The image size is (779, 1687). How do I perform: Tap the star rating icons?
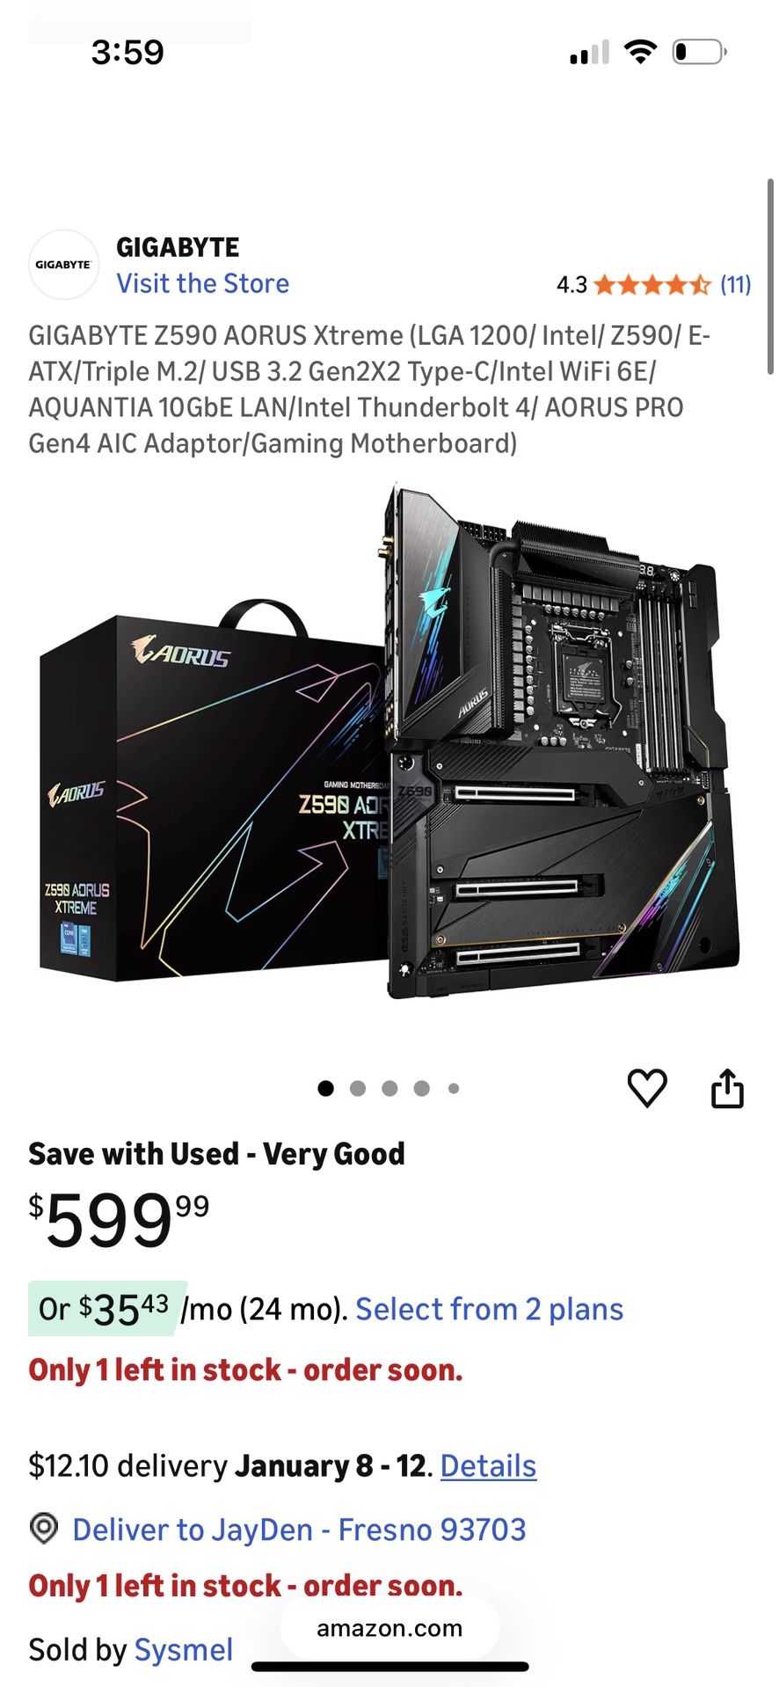(652, 285)
